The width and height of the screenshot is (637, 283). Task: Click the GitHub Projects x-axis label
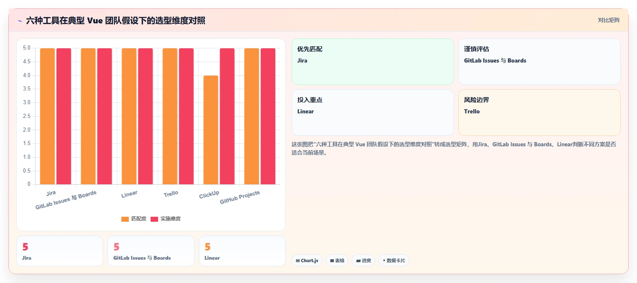[x=240, y=197]
